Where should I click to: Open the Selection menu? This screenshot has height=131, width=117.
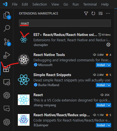click(x=40, y=4)
